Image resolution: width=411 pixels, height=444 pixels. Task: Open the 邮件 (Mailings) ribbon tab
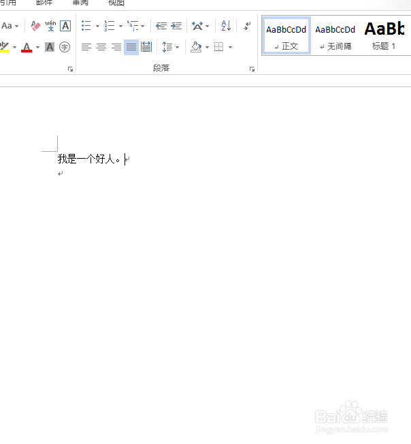tap(44, 3)
